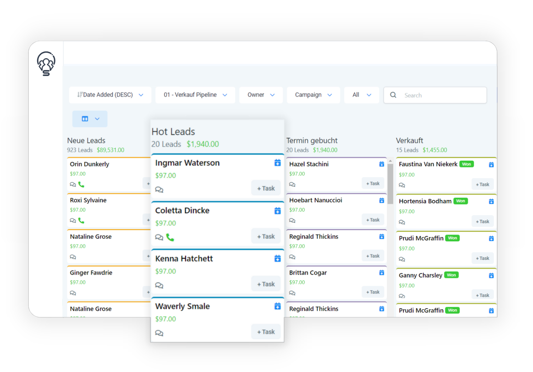Open the board view switcher dropdown
Screen dimensions: 533x372
[x=90, y=119]
